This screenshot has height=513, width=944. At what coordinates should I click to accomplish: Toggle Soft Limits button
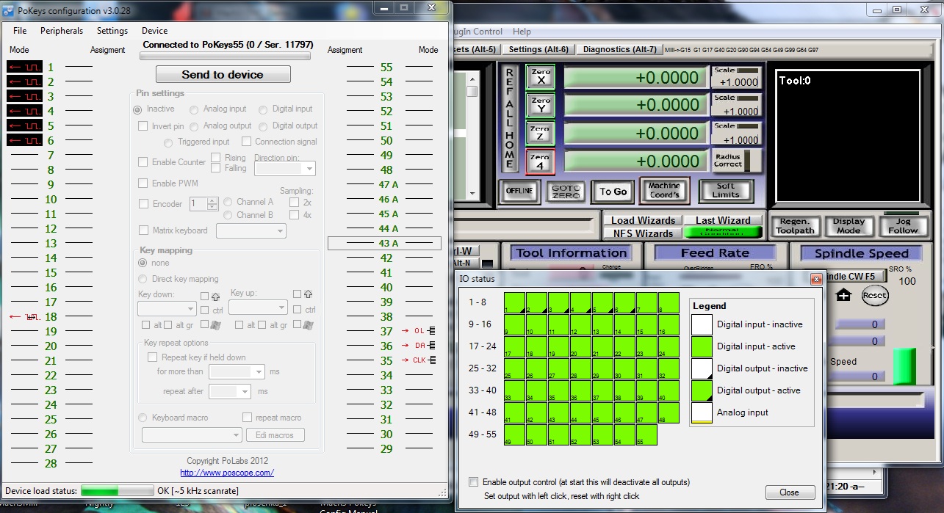tap(726, 190)
